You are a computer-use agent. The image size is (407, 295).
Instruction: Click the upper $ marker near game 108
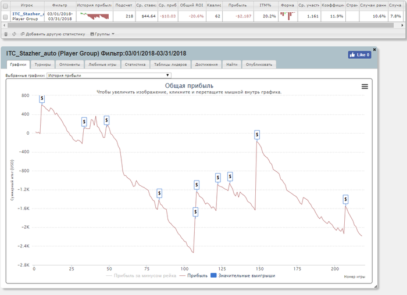tap(197, 185)
